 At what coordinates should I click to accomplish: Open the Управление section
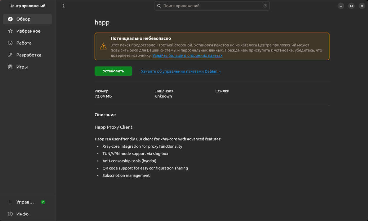(27, 202)
